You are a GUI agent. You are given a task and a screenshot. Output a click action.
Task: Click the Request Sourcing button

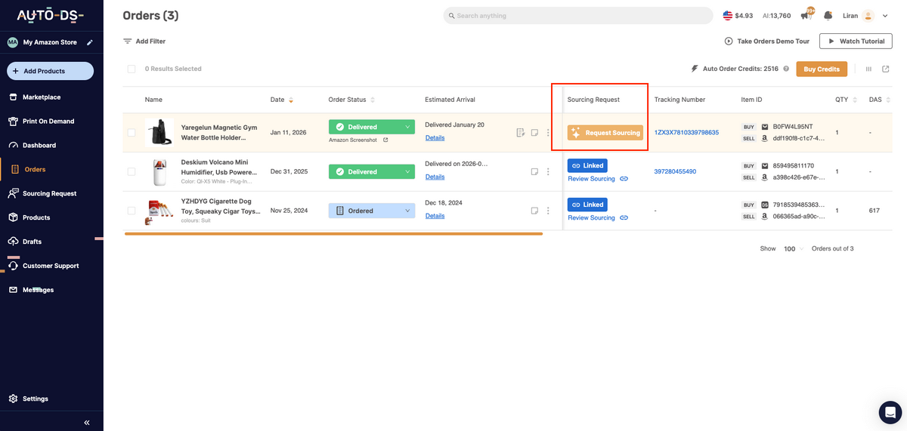[x=605, y=133]
